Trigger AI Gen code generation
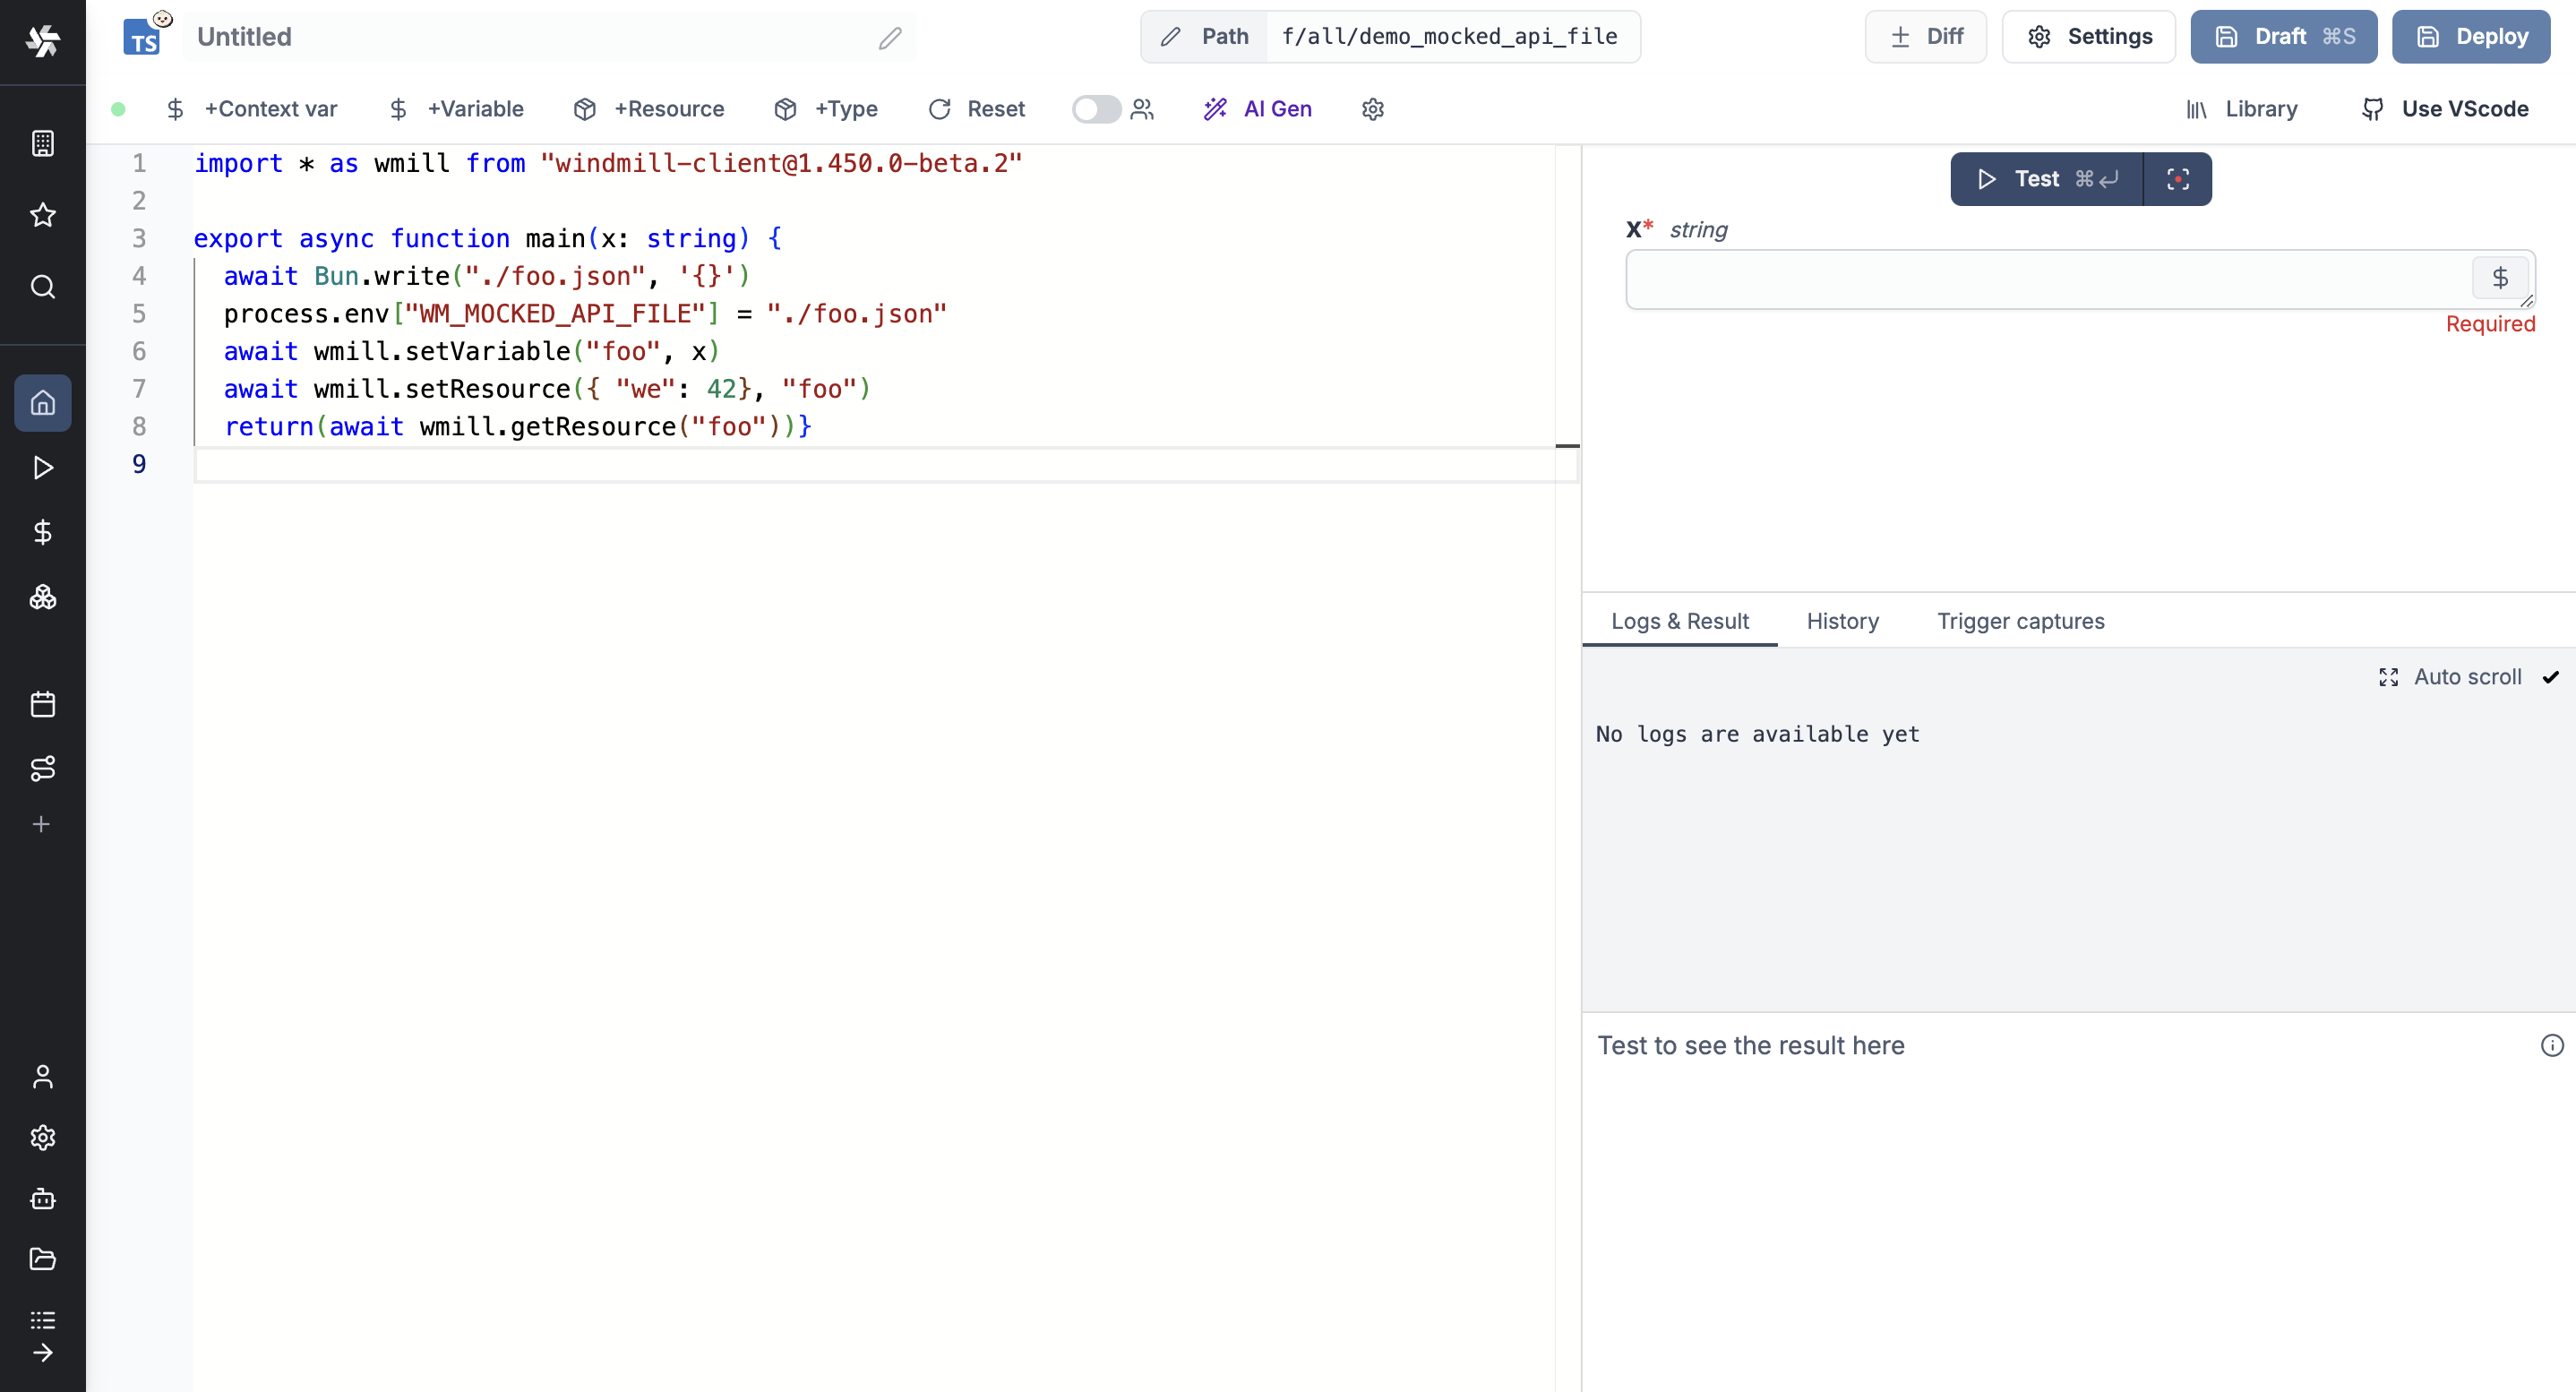The height and width of the screenshot is (1392, 2576). point(1258,109)
